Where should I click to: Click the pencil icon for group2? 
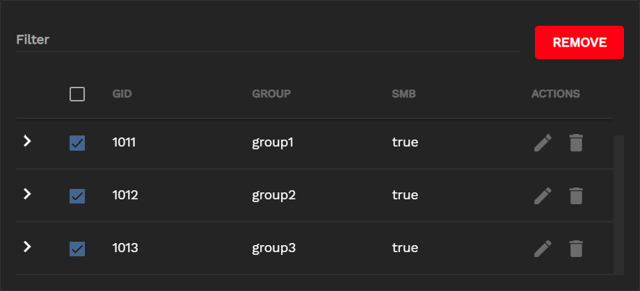[543, 196]
